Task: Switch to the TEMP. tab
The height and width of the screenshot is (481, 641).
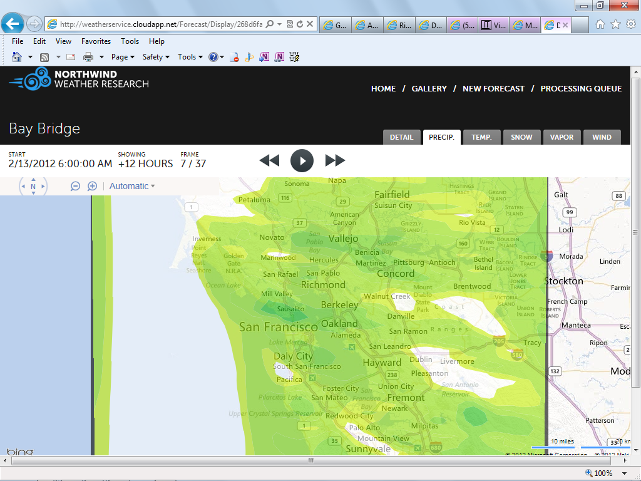Action: [481, 137]
